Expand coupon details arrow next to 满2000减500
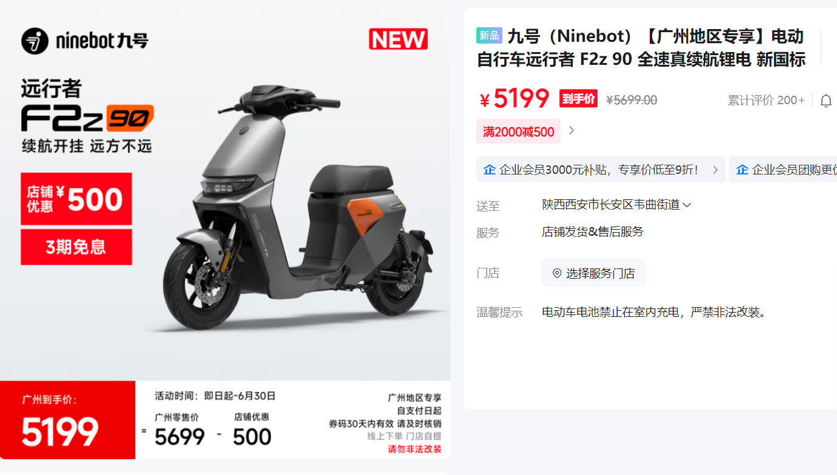The height and width of the screenshot is (475, 837). tap(572, 131)
